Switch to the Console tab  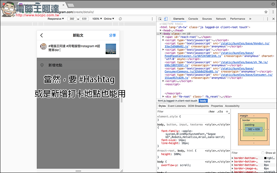click(x=193, y=19)
